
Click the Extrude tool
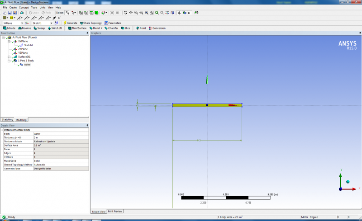(9, 28)
